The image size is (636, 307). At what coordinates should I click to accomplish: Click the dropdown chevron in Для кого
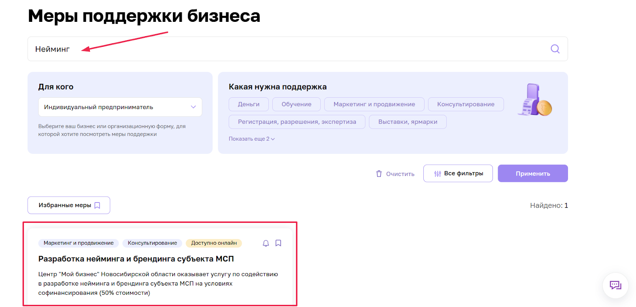(x=193, y=107)
